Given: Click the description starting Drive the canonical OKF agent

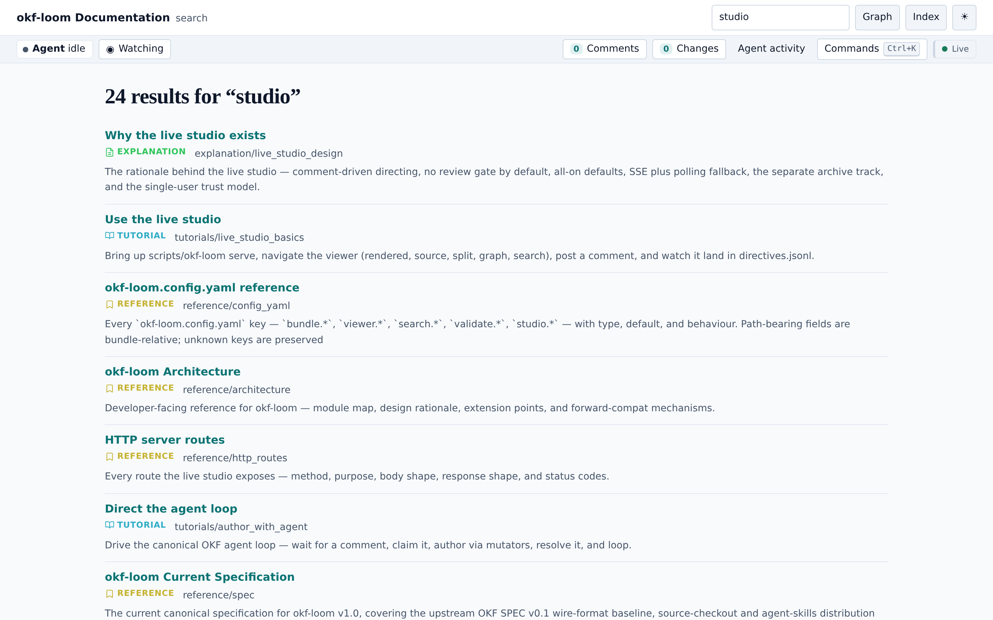Looking at the screenshot, I should pyautogui.click(x=368, y=545).
